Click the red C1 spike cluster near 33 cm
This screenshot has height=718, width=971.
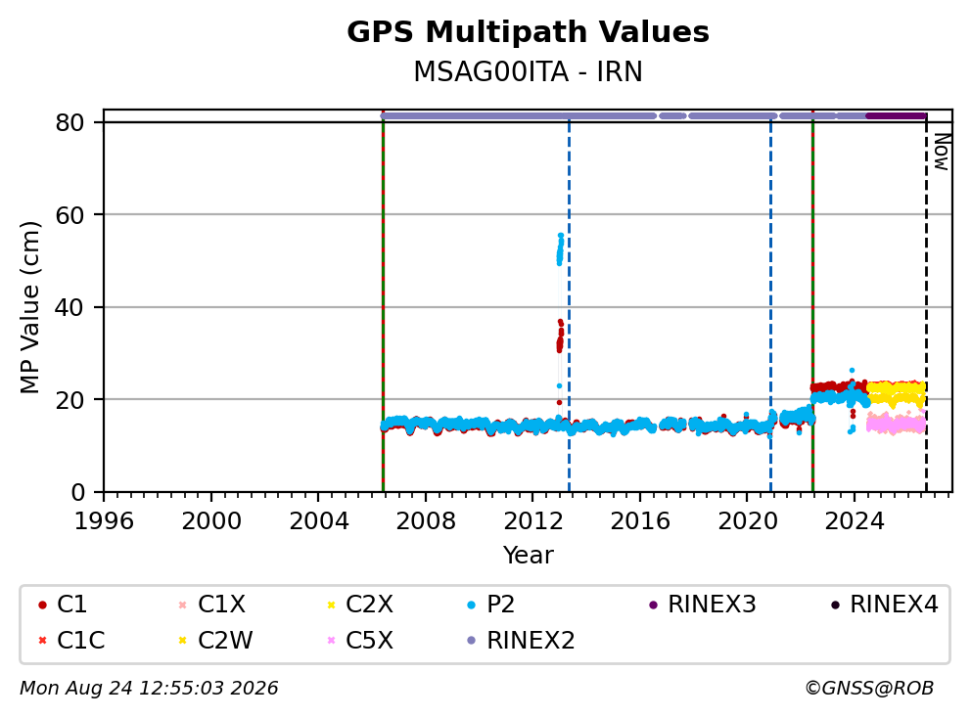[560, 337]
